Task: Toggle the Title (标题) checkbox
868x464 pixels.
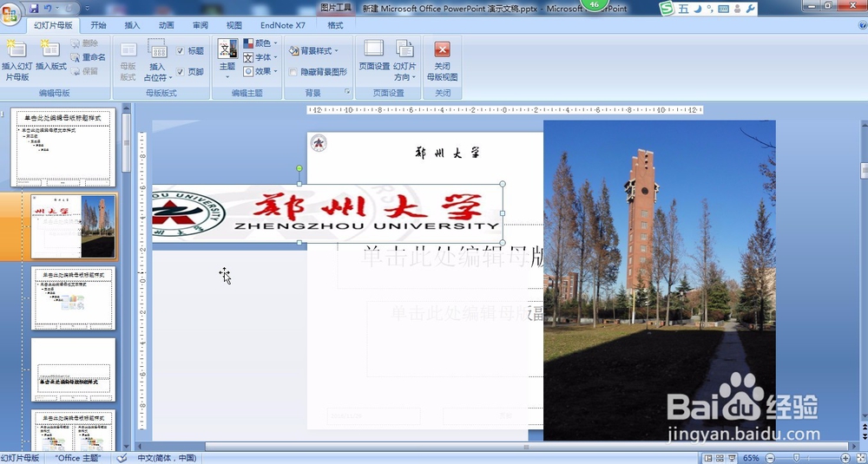Action: click(181, 50)
